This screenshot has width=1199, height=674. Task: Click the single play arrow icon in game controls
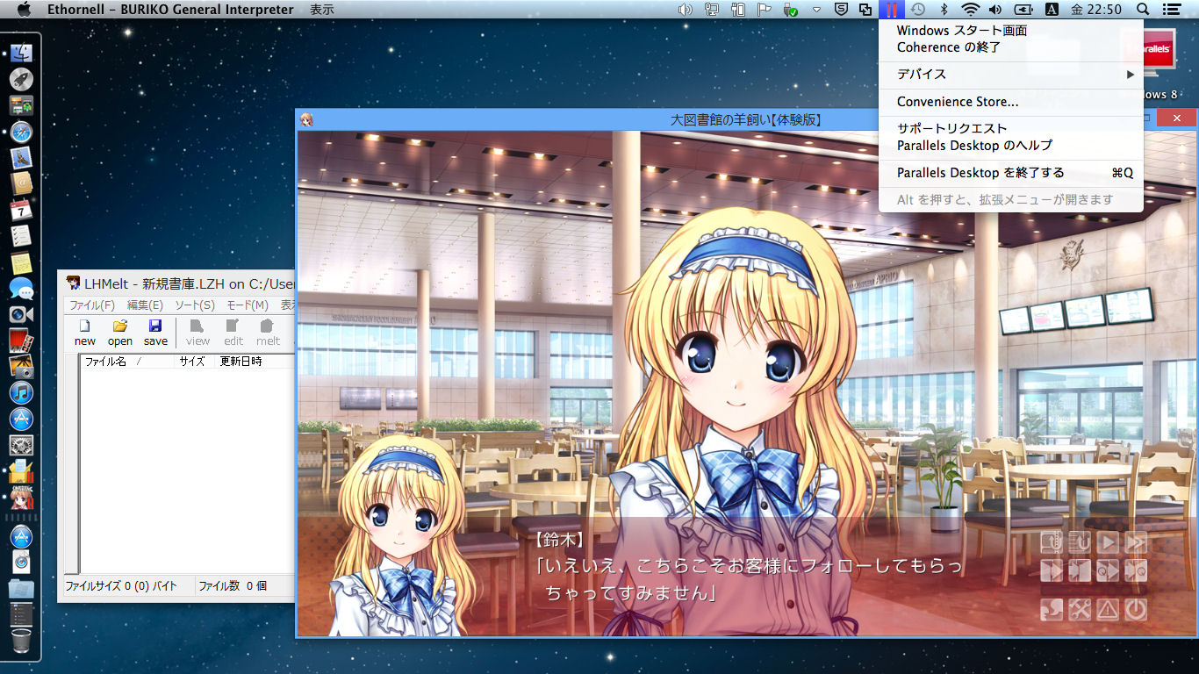coord(1108,542)
